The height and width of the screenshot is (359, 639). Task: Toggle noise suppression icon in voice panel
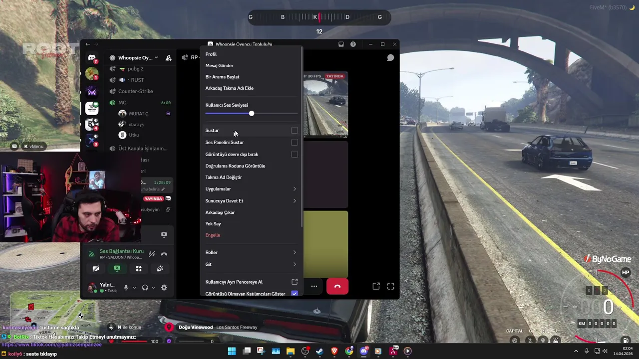(152, 254)
